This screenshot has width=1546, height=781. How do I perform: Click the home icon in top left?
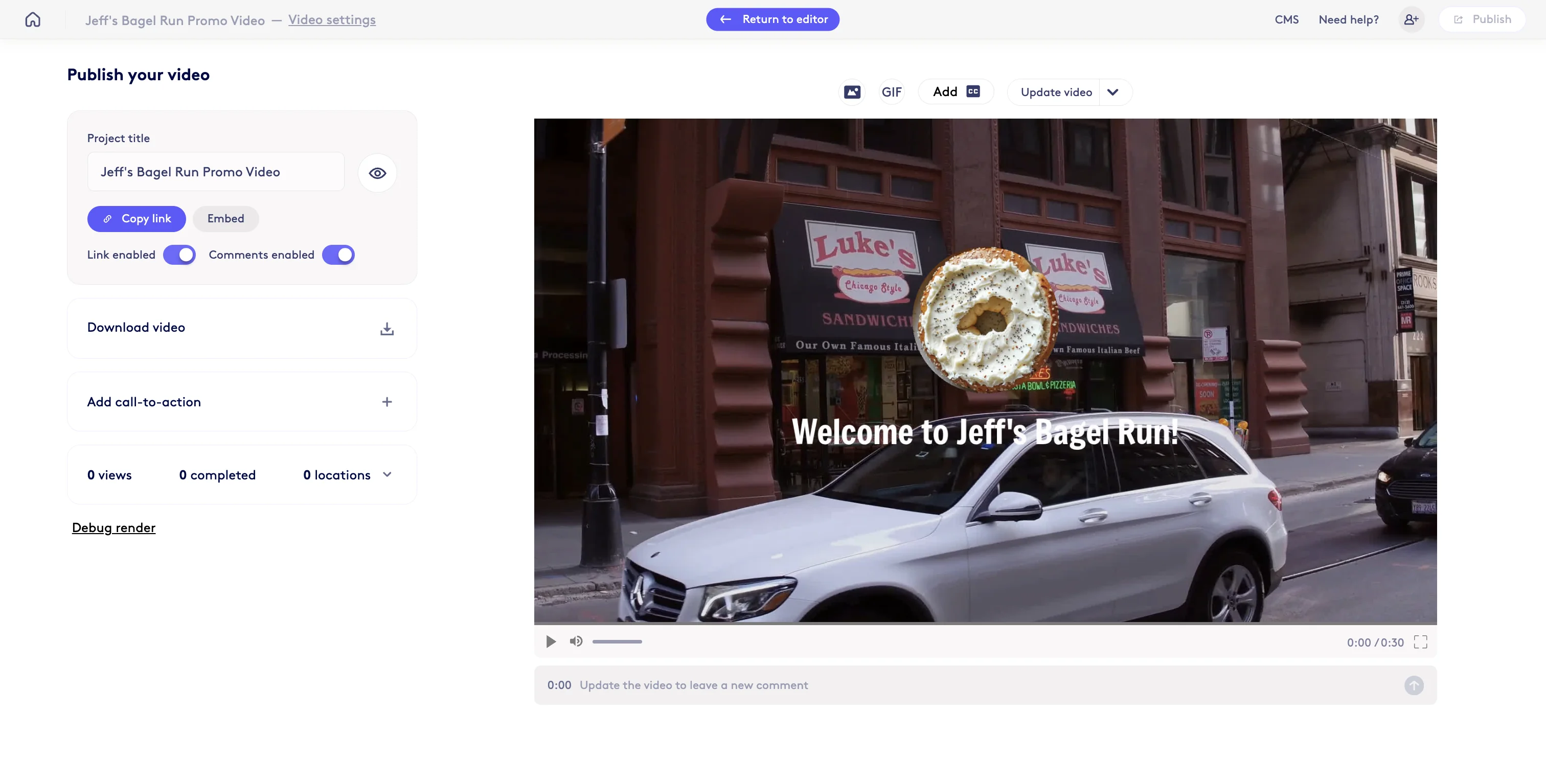(32, 19)
